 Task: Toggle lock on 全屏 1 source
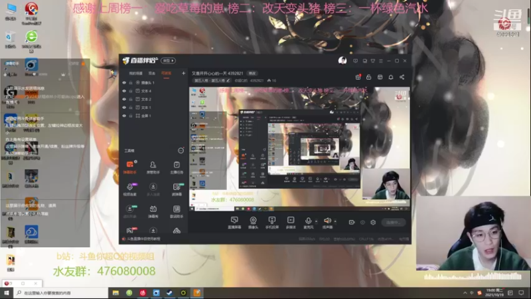131,116
